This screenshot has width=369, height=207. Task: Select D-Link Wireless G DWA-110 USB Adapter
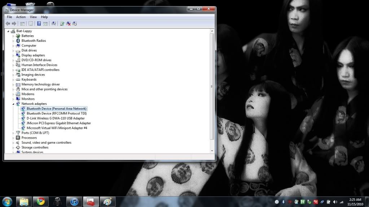(x=56, y=118)
